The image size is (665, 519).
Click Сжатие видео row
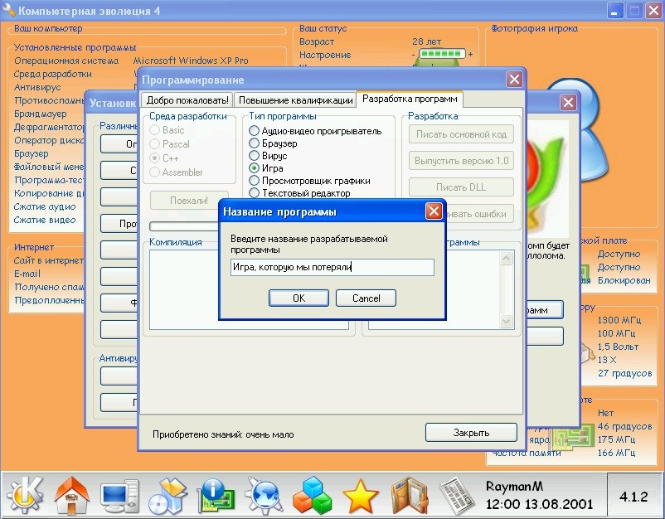coord(45,220)
